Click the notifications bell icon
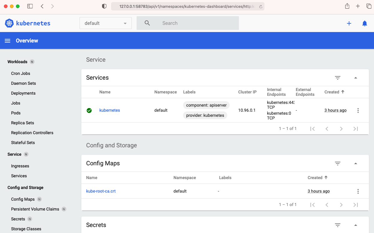Viewport: 374px width, 233px height. point(365,23)
